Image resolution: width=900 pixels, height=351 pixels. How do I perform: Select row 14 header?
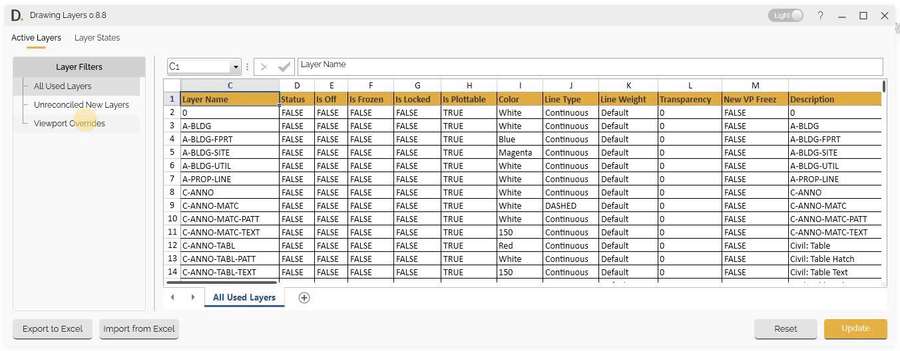coord(172,272)
